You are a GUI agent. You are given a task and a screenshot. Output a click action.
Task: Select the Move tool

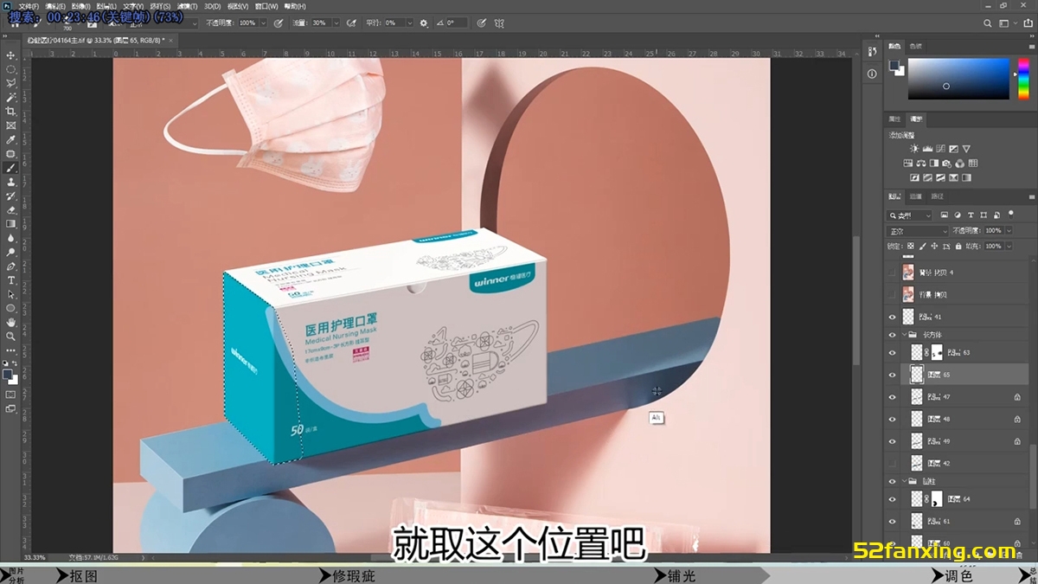[x=11, y=55]
